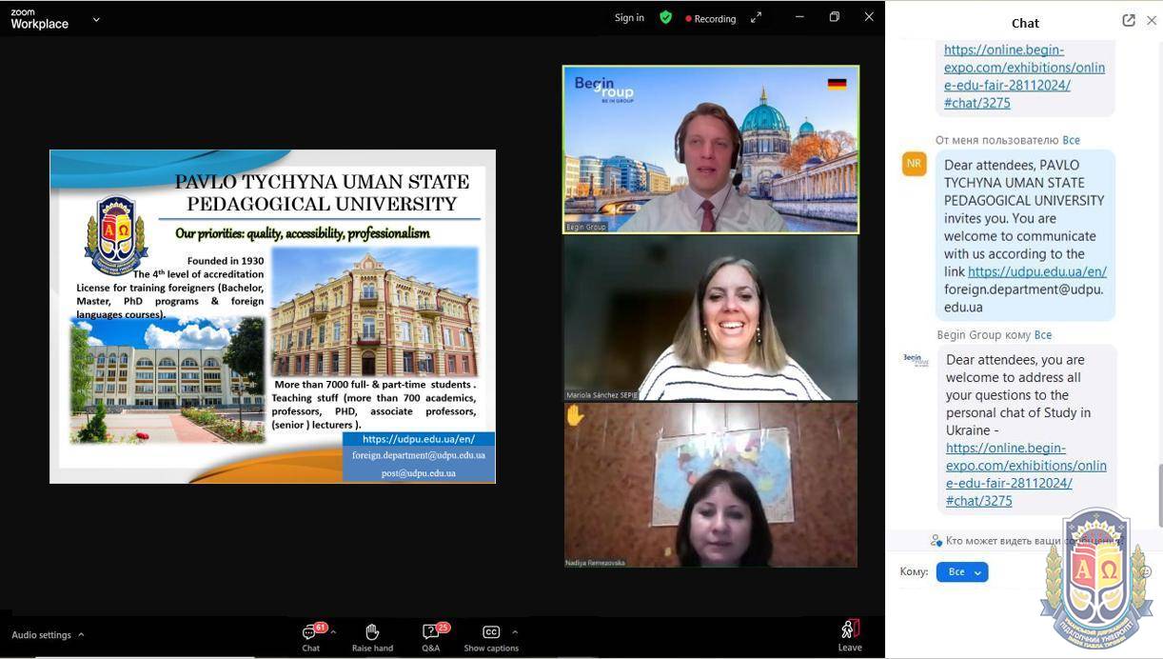The image size is (1163, 659).
Task: Open the Chat panel from the toolbar
Action: tap(311, 637)
